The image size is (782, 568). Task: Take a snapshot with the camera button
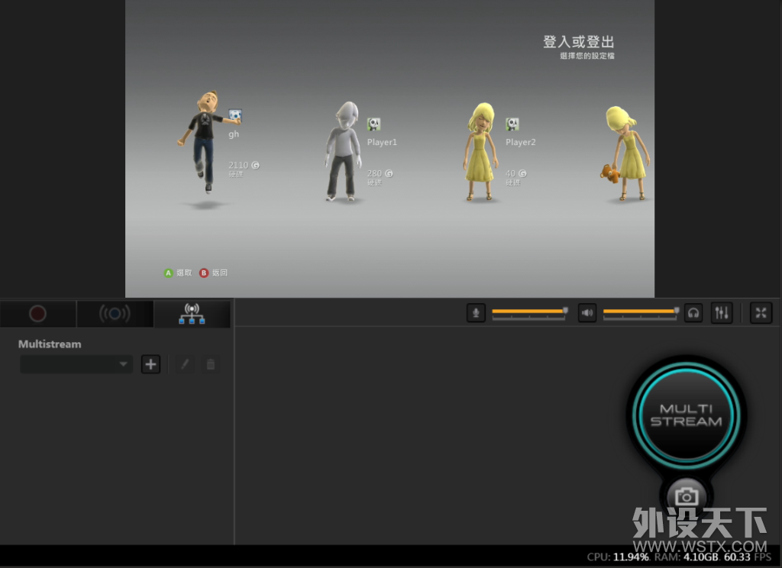coord(687,496)
